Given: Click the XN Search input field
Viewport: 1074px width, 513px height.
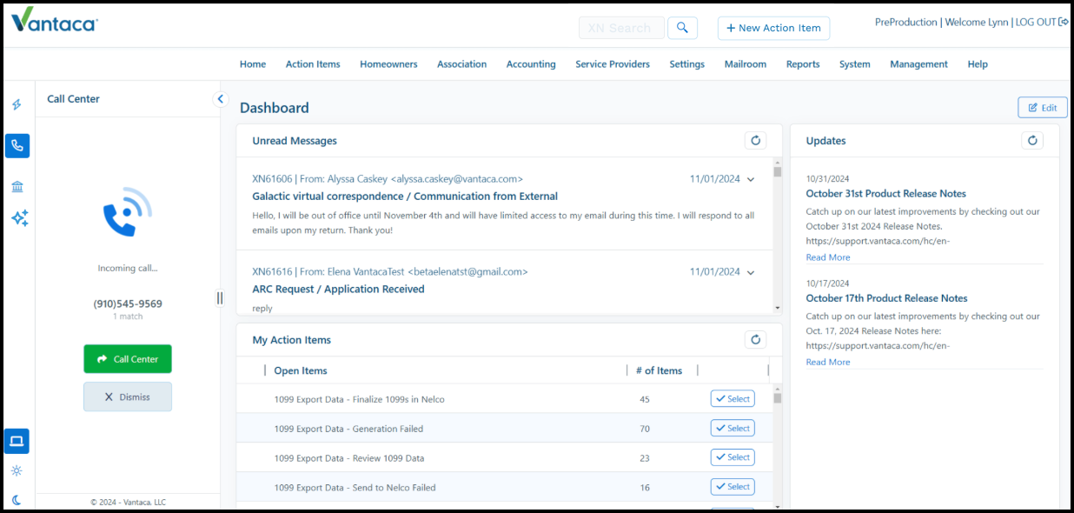Looking at the screenshot, I should click(621, 28).
